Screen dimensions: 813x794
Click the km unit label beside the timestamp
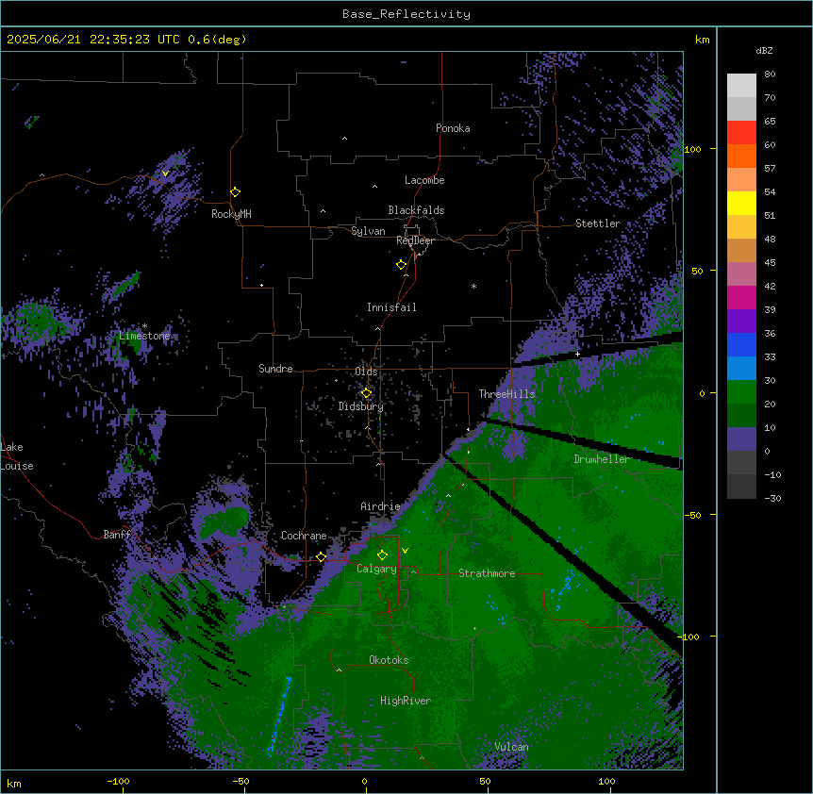(x=702, y=40)
